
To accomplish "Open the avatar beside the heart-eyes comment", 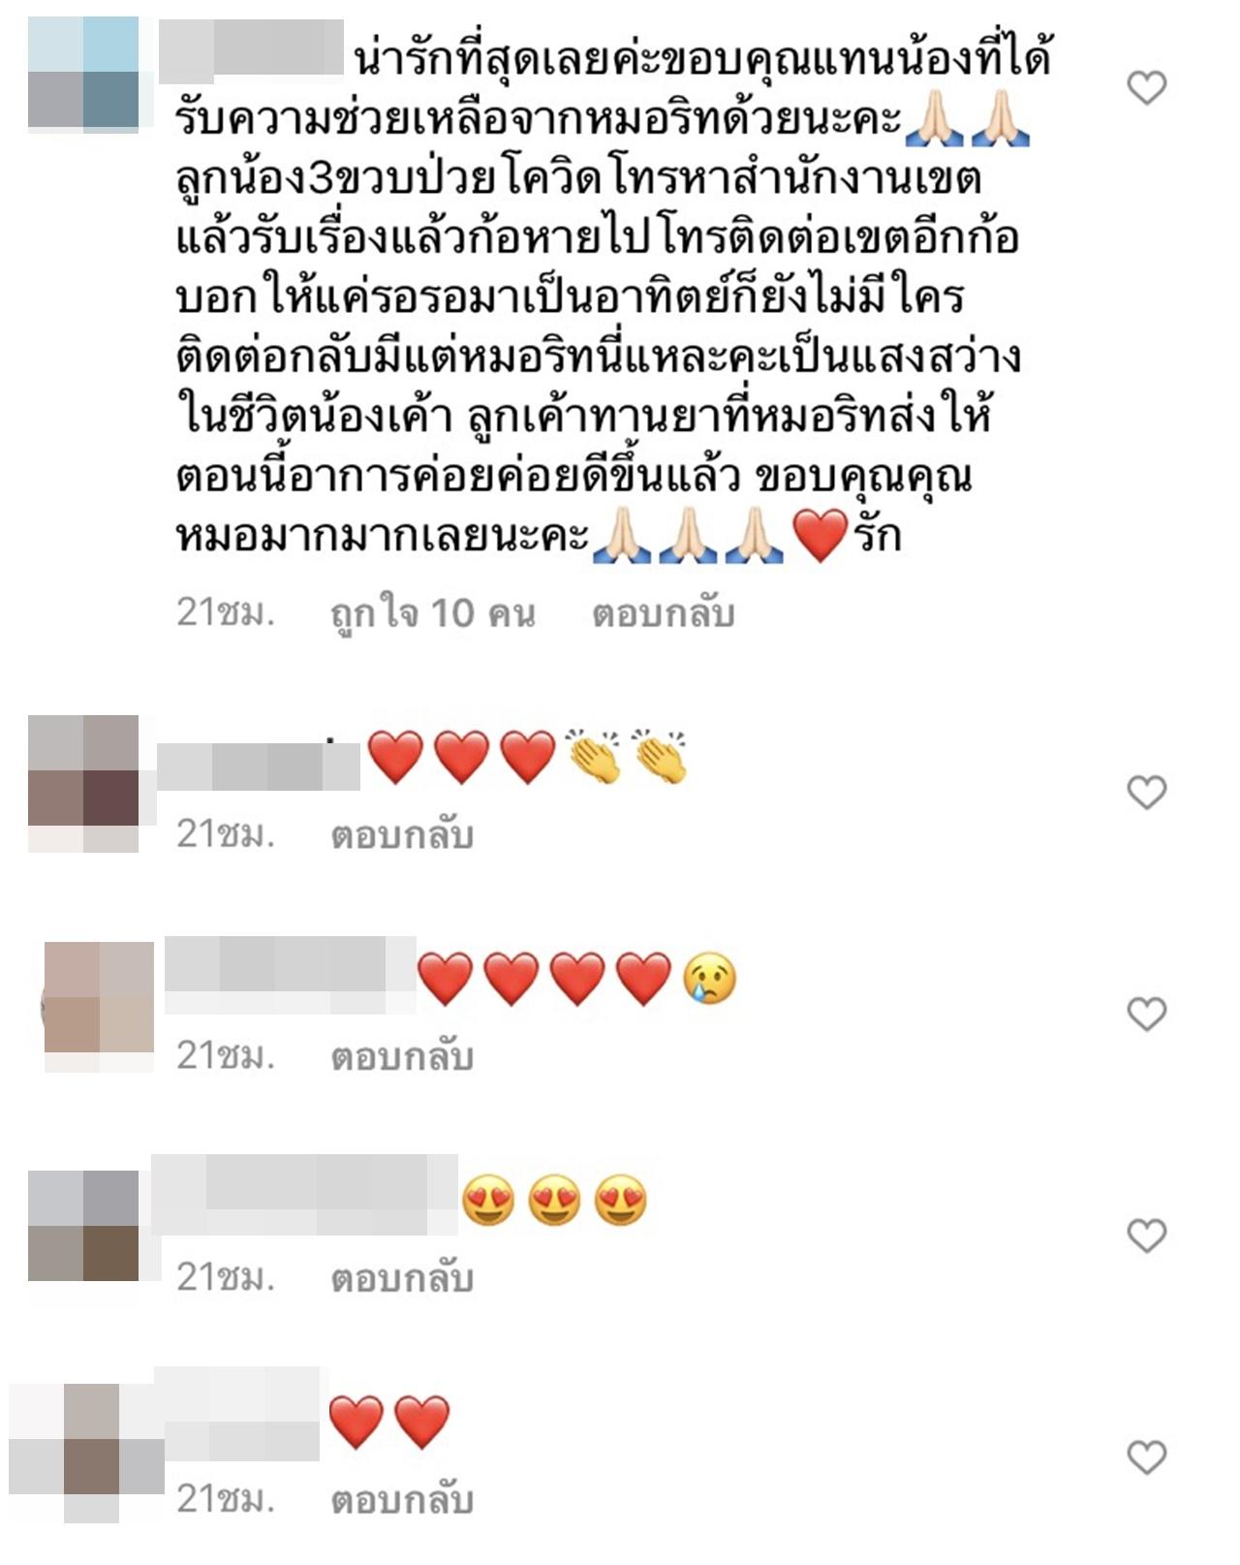I will [83, 1226].
